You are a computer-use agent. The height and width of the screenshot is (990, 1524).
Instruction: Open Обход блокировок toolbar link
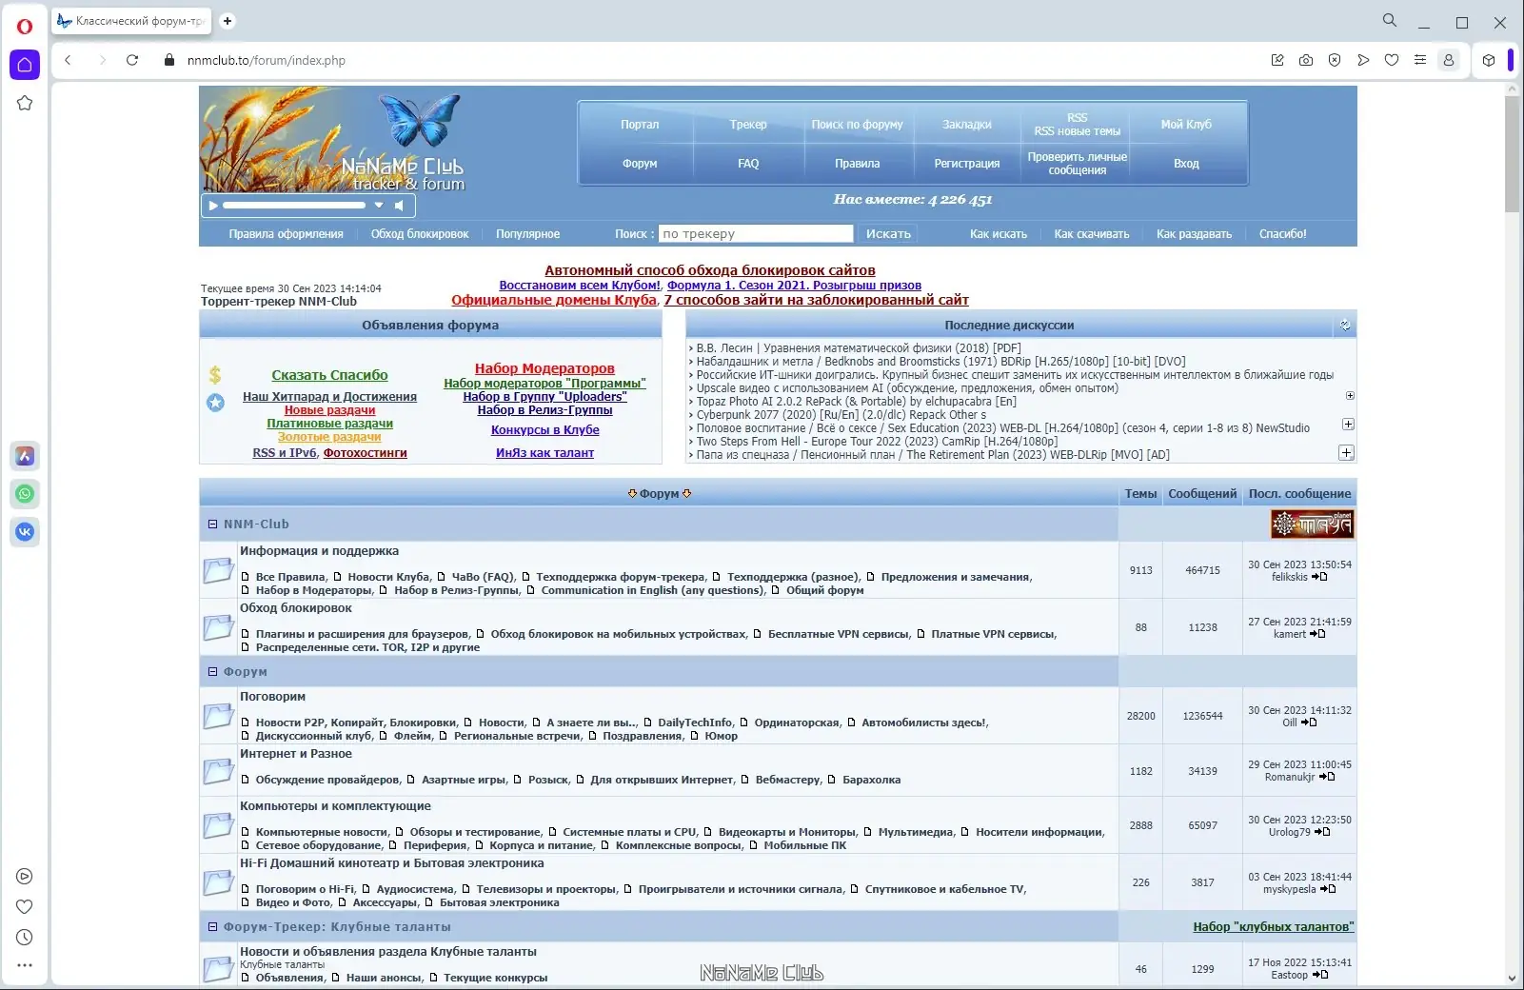[x=420, y=234]
